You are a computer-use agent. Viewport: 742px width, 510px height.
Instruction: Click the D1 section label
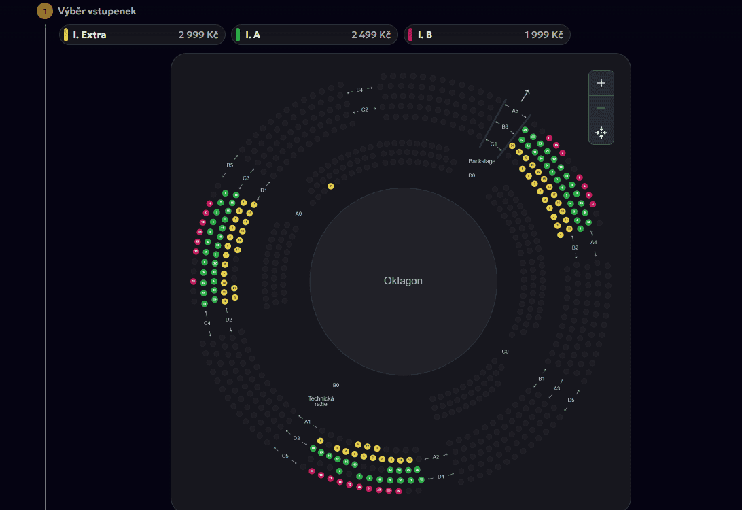tap(264, 190)
